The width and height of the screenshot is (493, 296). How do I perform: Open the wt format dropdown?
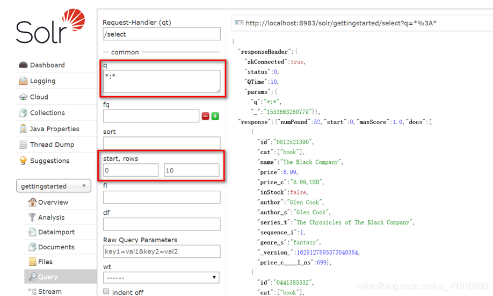(161, 278)
